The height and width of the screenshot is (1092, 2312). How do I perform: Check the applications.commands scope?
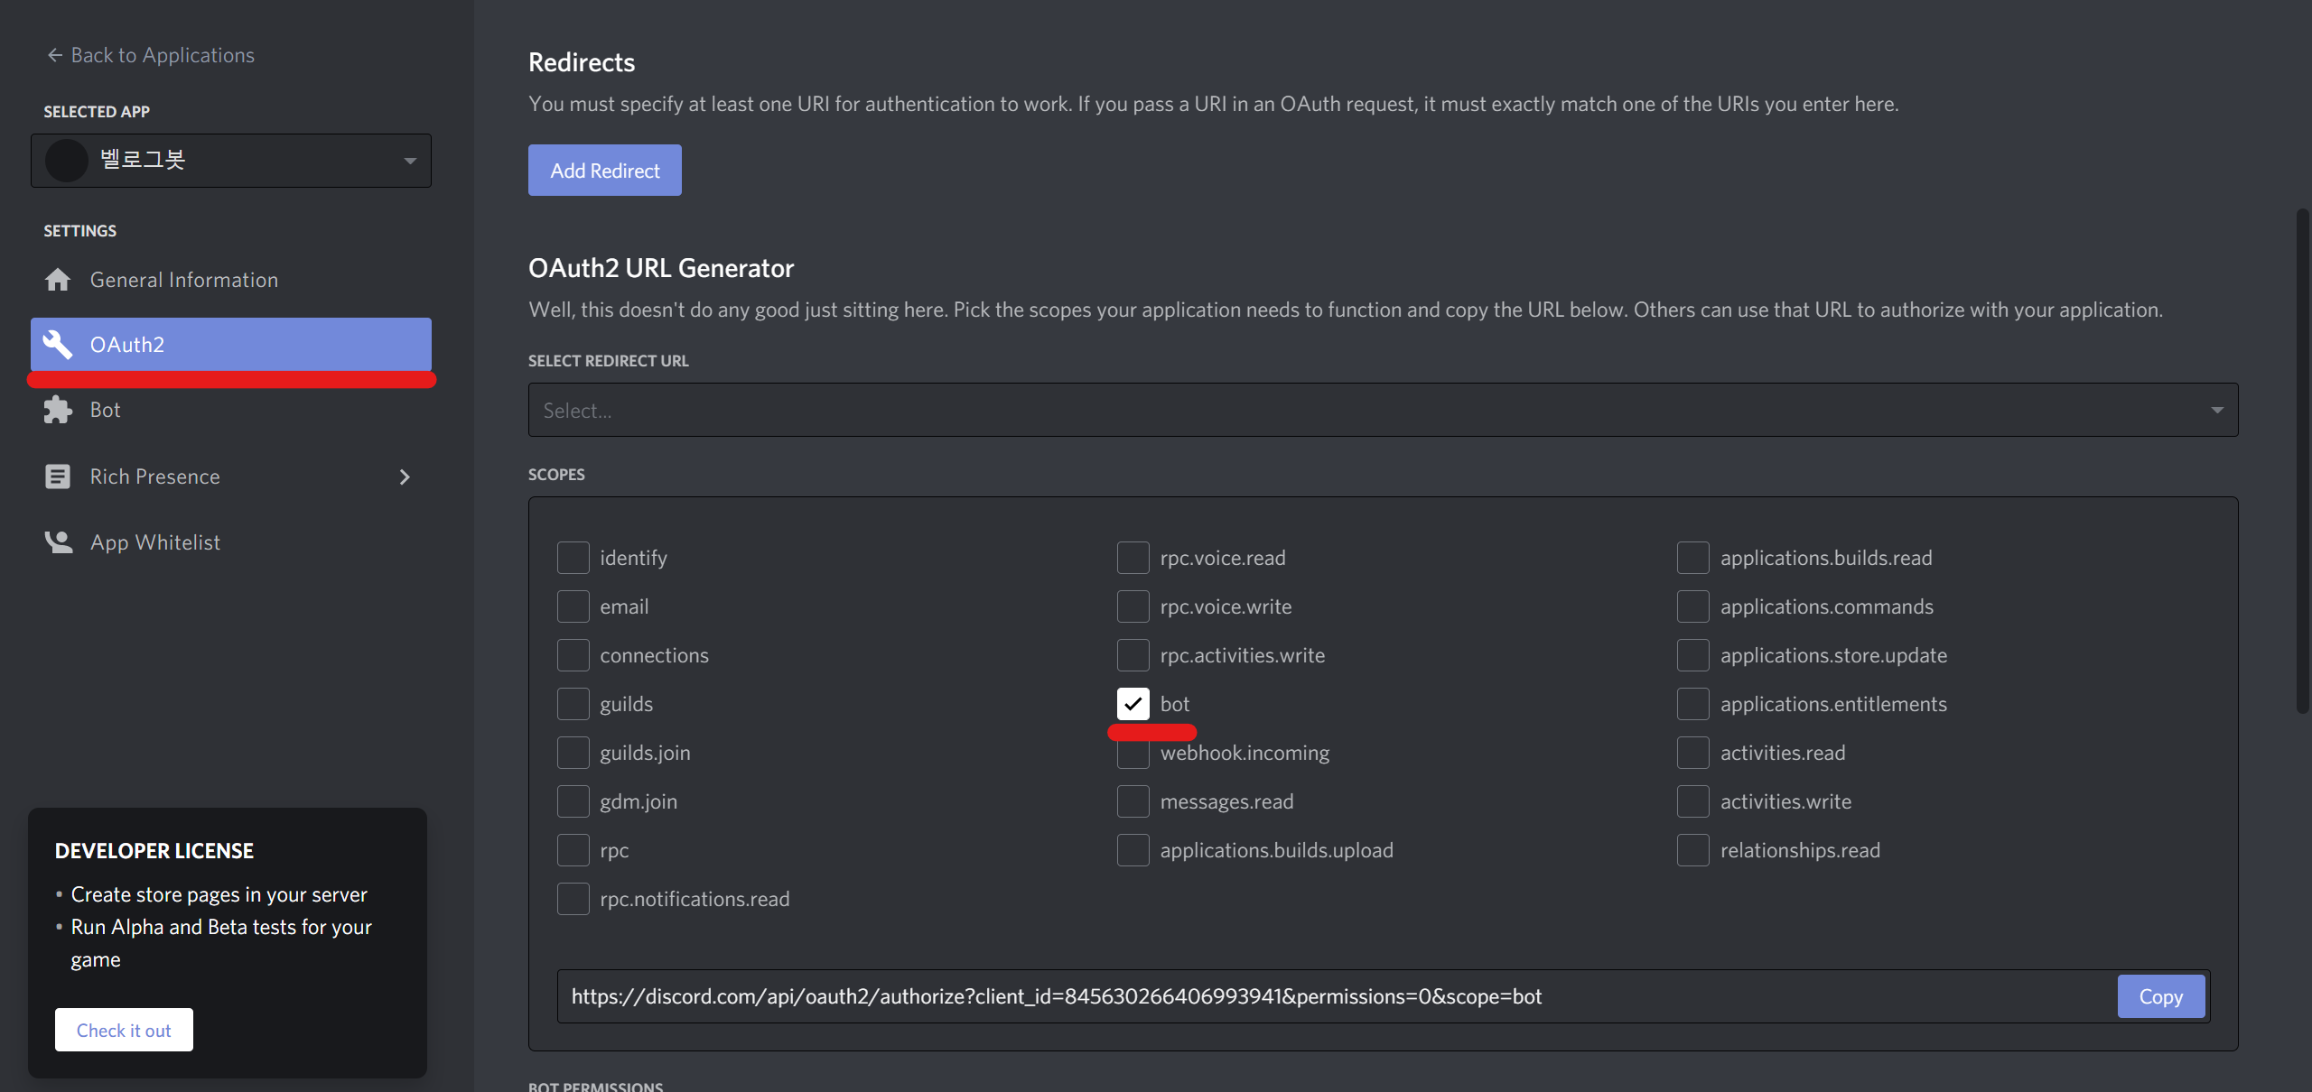click(1692, 606)
